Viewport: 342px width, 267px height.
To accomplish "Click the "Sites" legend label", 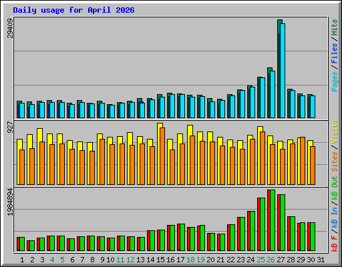I will (x=334, y=161).
